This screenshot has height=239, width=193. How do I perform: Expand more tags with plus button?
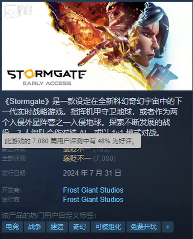click(x=168, y=227)
